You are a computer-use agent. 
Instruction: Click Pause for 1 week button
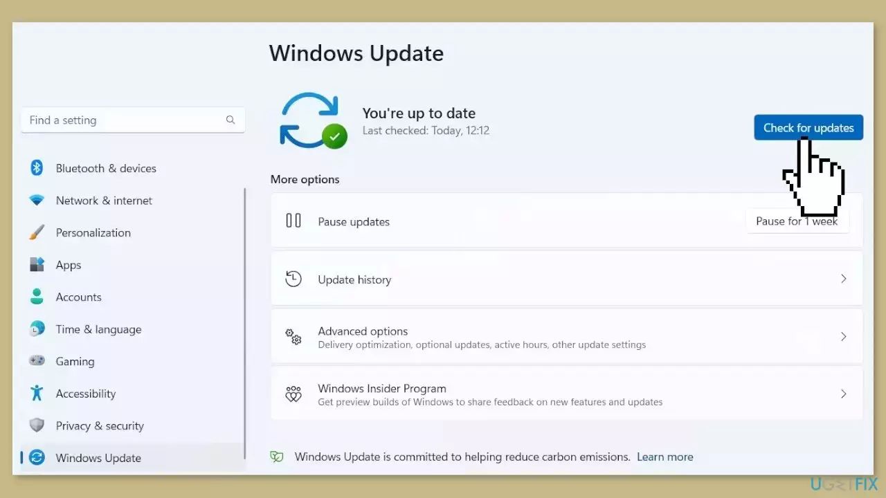(797, 221)
